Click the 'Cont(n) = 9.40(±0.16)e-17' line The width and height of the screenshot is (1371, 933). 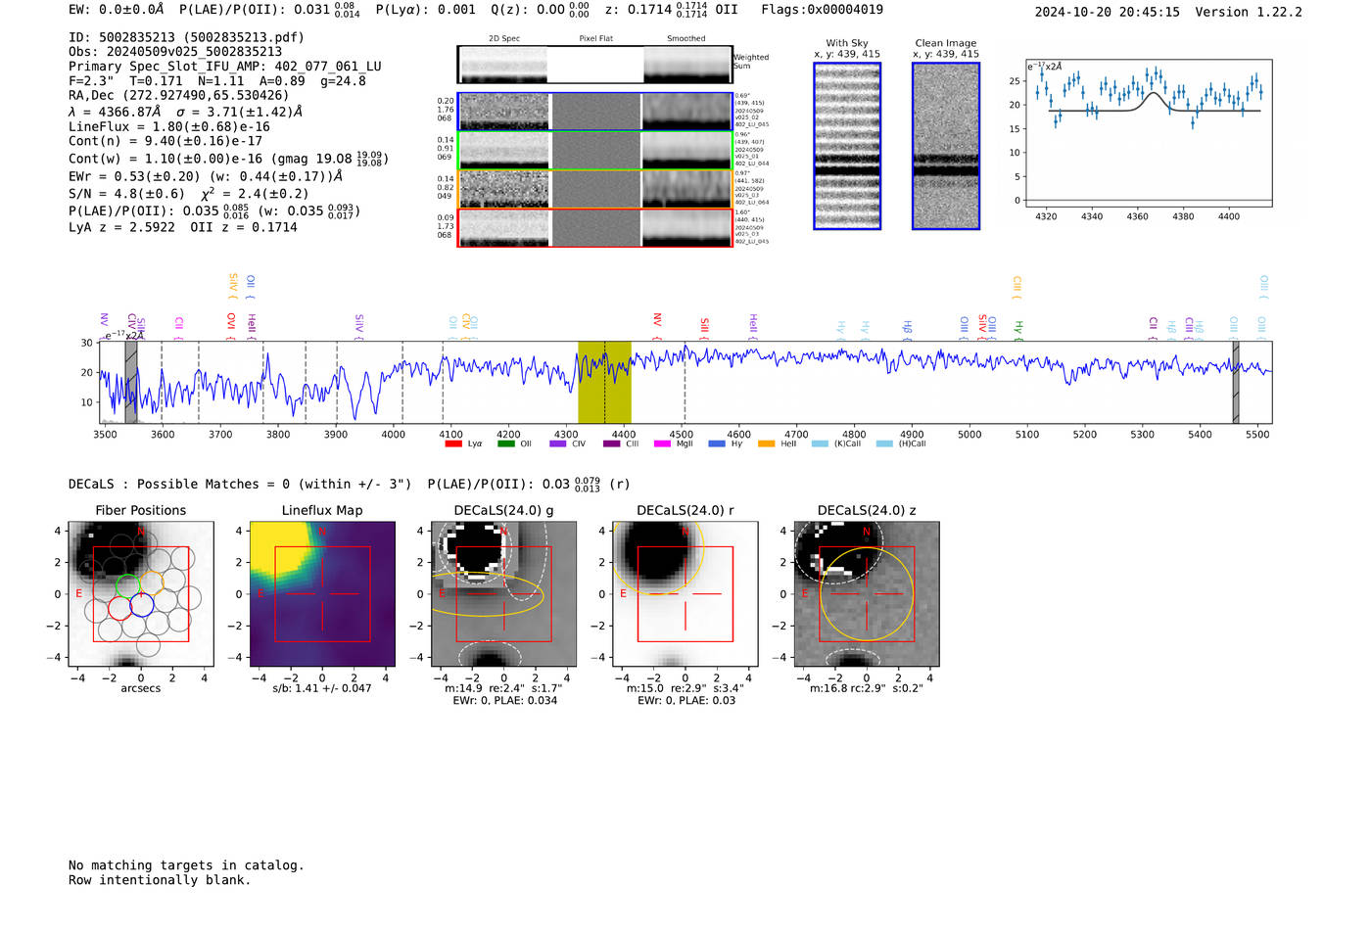point(165,142)
